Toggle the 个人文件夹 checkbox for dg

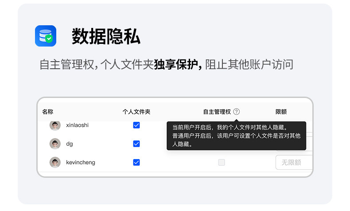pos(136,144)
